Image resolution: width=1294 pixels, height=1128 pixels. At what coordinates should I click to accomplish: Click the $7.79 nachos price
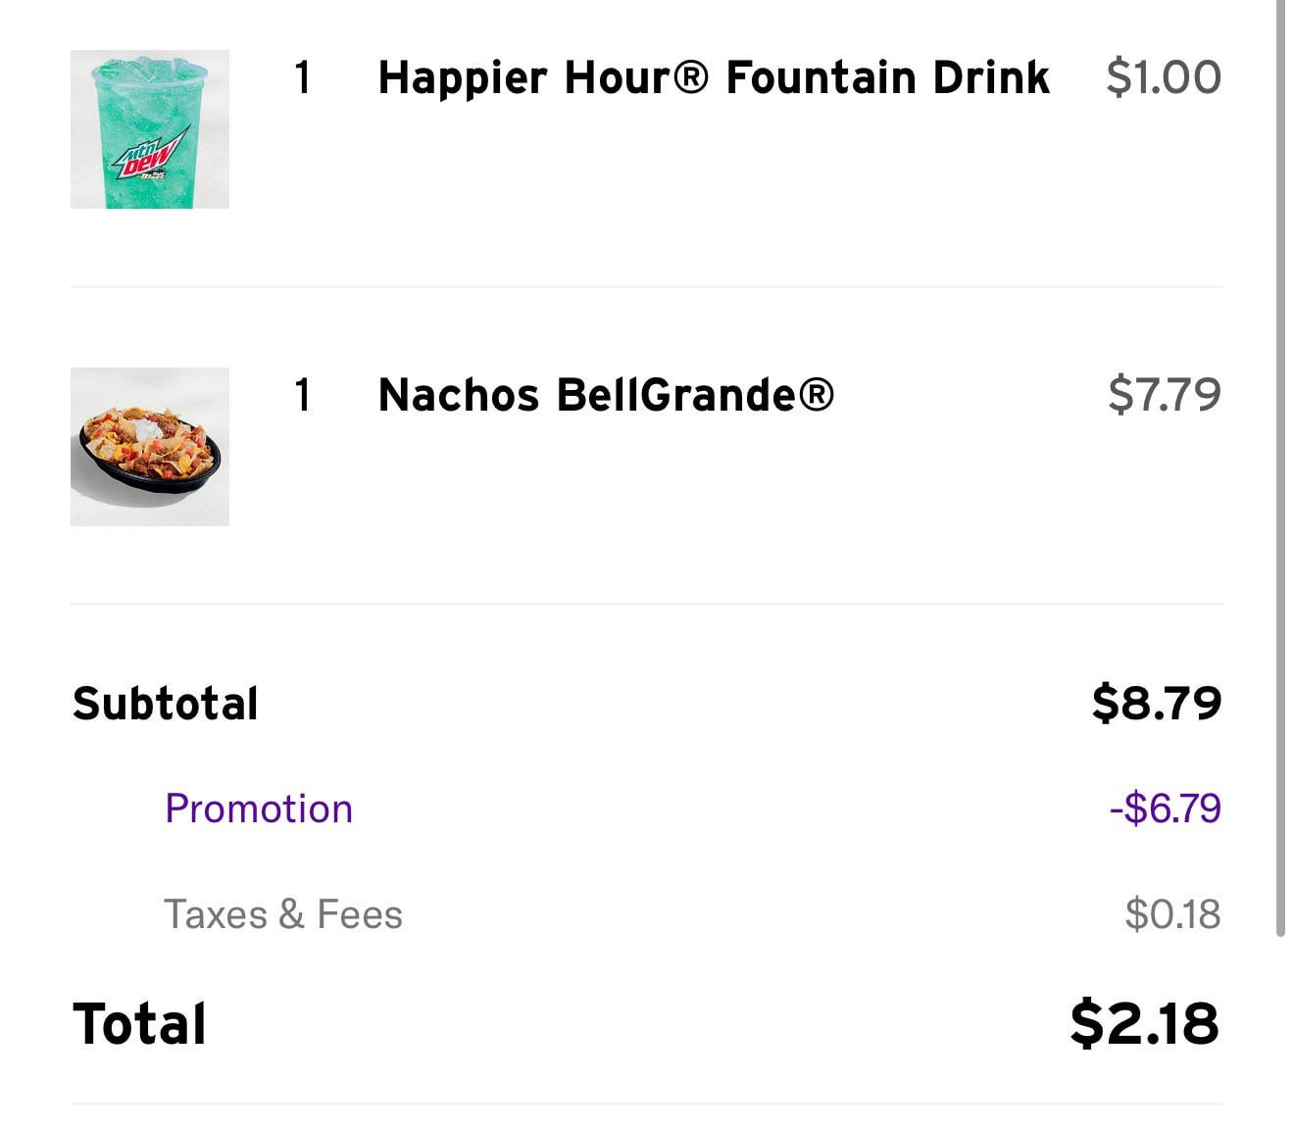coord(1164,395)
